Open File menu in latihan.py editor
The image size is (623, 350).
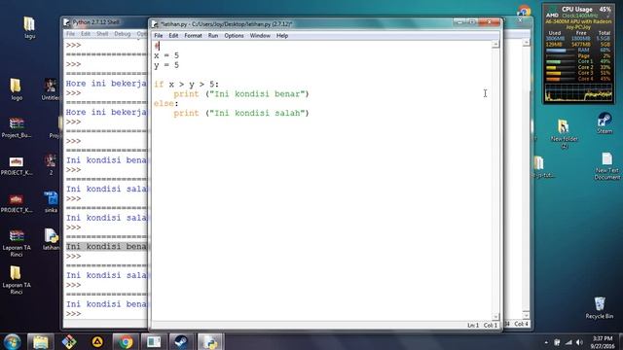coord(158,36)
